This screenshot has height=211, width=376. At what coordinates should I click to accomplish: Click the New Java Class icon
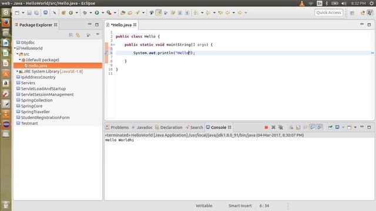pos(71,13)
